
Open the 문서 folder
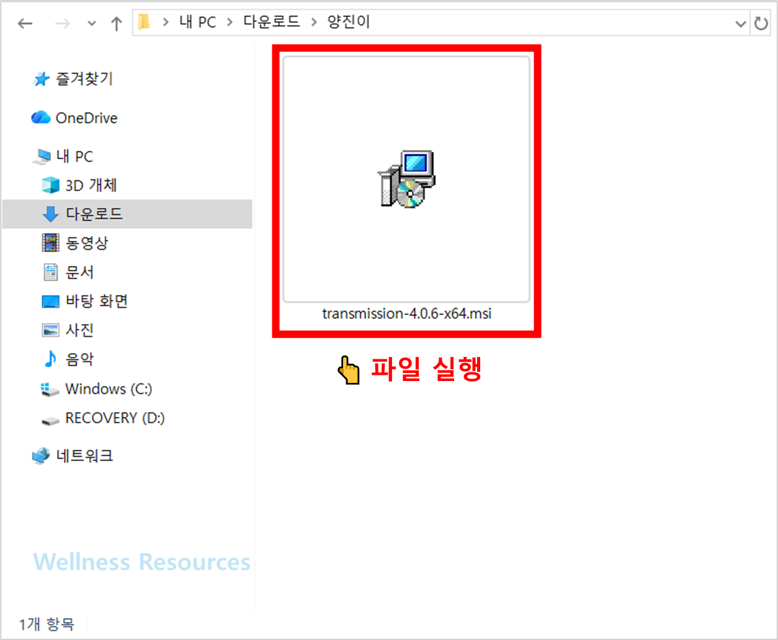click(x=80, y=272)
